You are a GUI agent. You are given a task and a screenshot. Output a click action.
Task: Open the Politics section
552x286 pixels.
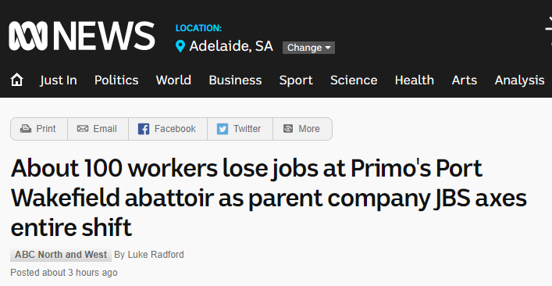(x=116, y=80)
